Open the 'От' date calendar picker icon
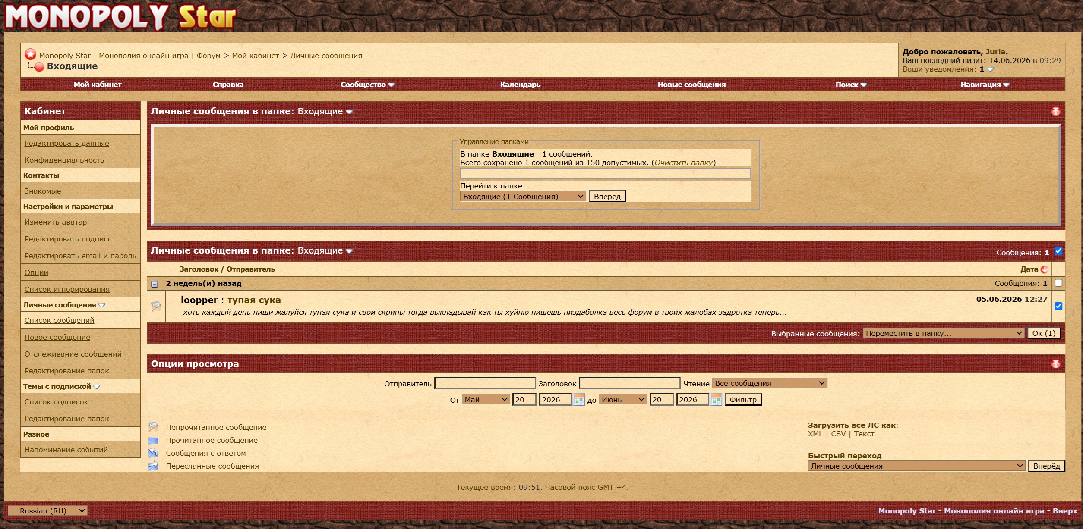The width and height of the screenshot is (1083, 529). pyautogui.click(x=578, y=400)
